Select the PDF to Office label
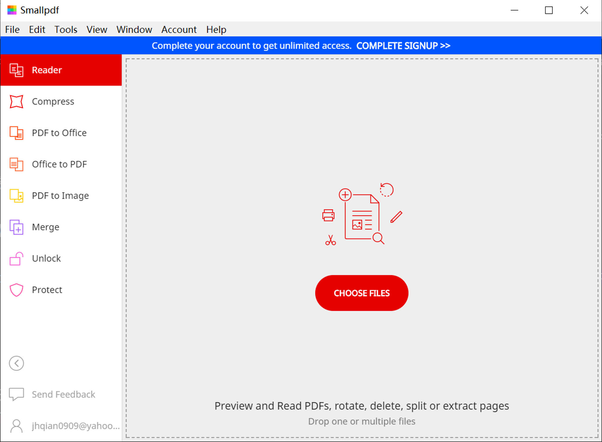Viewport: 602px width, 442px height. (x=59, y=133)
